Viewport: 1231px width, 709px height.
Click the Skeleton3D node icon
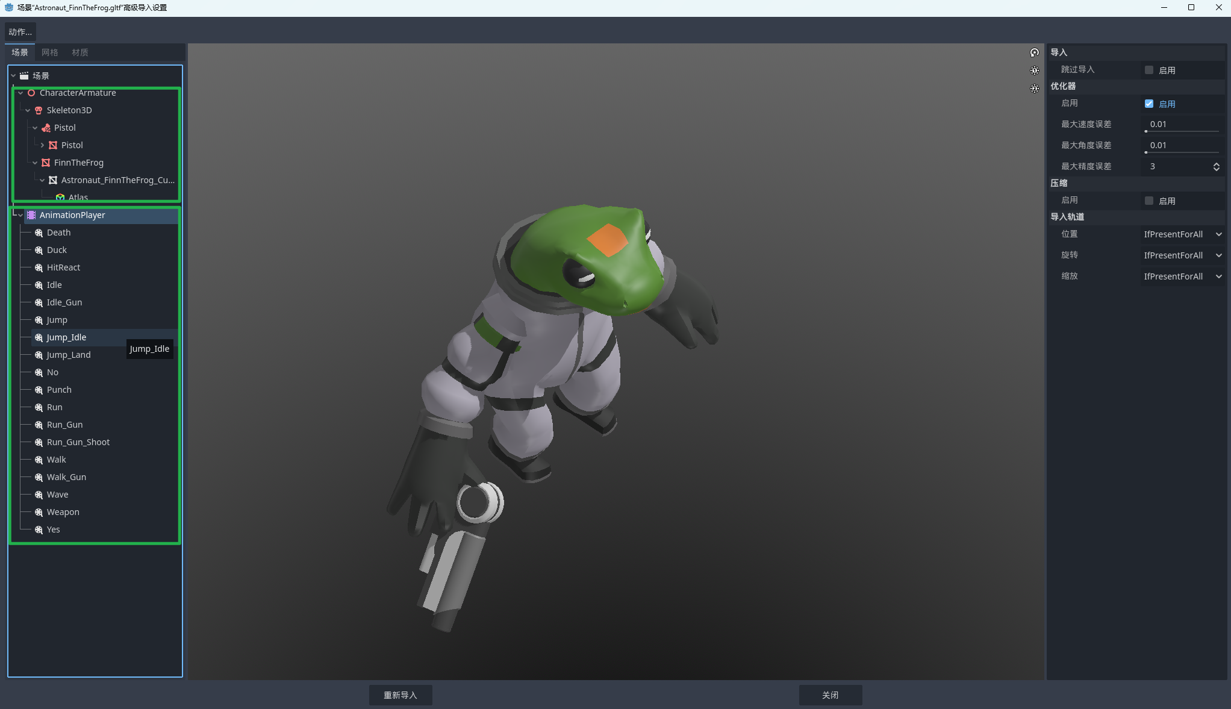39,110
